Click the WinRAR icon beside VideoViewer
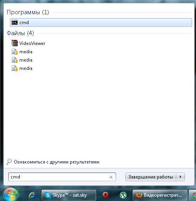The height and width of the screenshot is (201, 196). (14, 43)
